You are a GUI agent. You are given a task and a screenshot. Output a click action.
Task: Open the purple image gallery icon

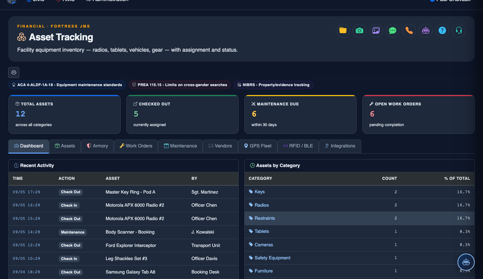click(x=376, y=31)
